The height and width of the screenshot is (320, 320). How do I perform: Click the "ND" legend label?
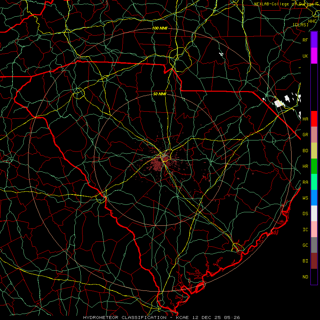point(305,277)
